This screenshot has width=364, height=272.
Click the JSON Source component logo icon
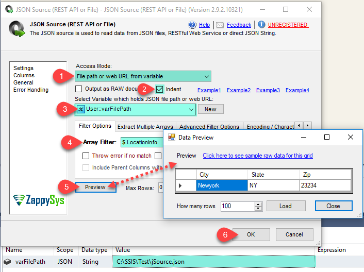16,29
